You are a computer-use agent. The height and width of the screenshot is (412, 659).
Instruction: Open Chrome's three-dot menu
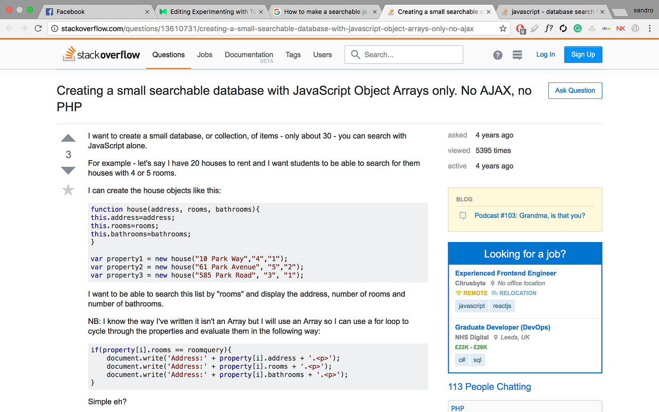coord(650,29)
